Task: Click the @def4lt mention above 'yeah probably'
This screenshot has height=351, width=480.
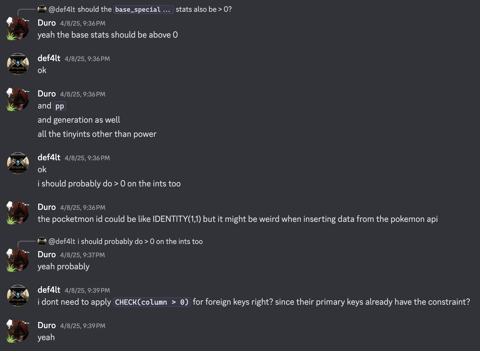Action: pyautogui.click(x=62, y=241)
